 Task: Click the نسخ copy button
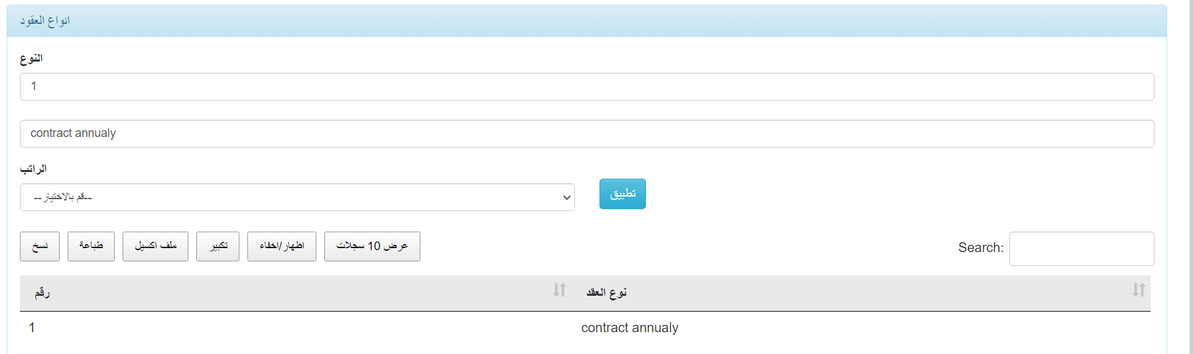[x=40, y=246]
